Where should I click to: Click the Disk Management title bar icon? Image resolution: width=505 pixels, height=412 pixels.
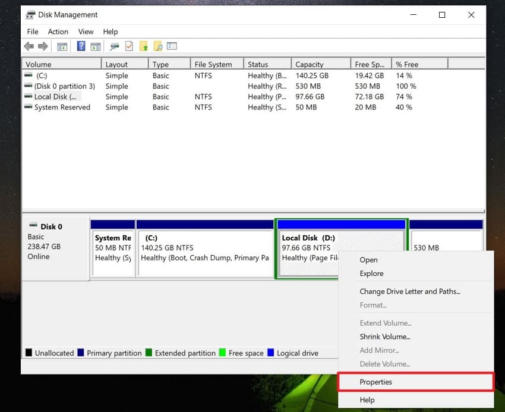(31, 14)
